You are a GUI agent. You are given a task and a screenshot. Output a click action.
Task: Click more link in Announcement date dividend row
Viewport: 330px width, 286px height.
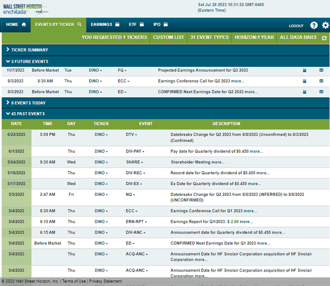(x=278, y=232)
